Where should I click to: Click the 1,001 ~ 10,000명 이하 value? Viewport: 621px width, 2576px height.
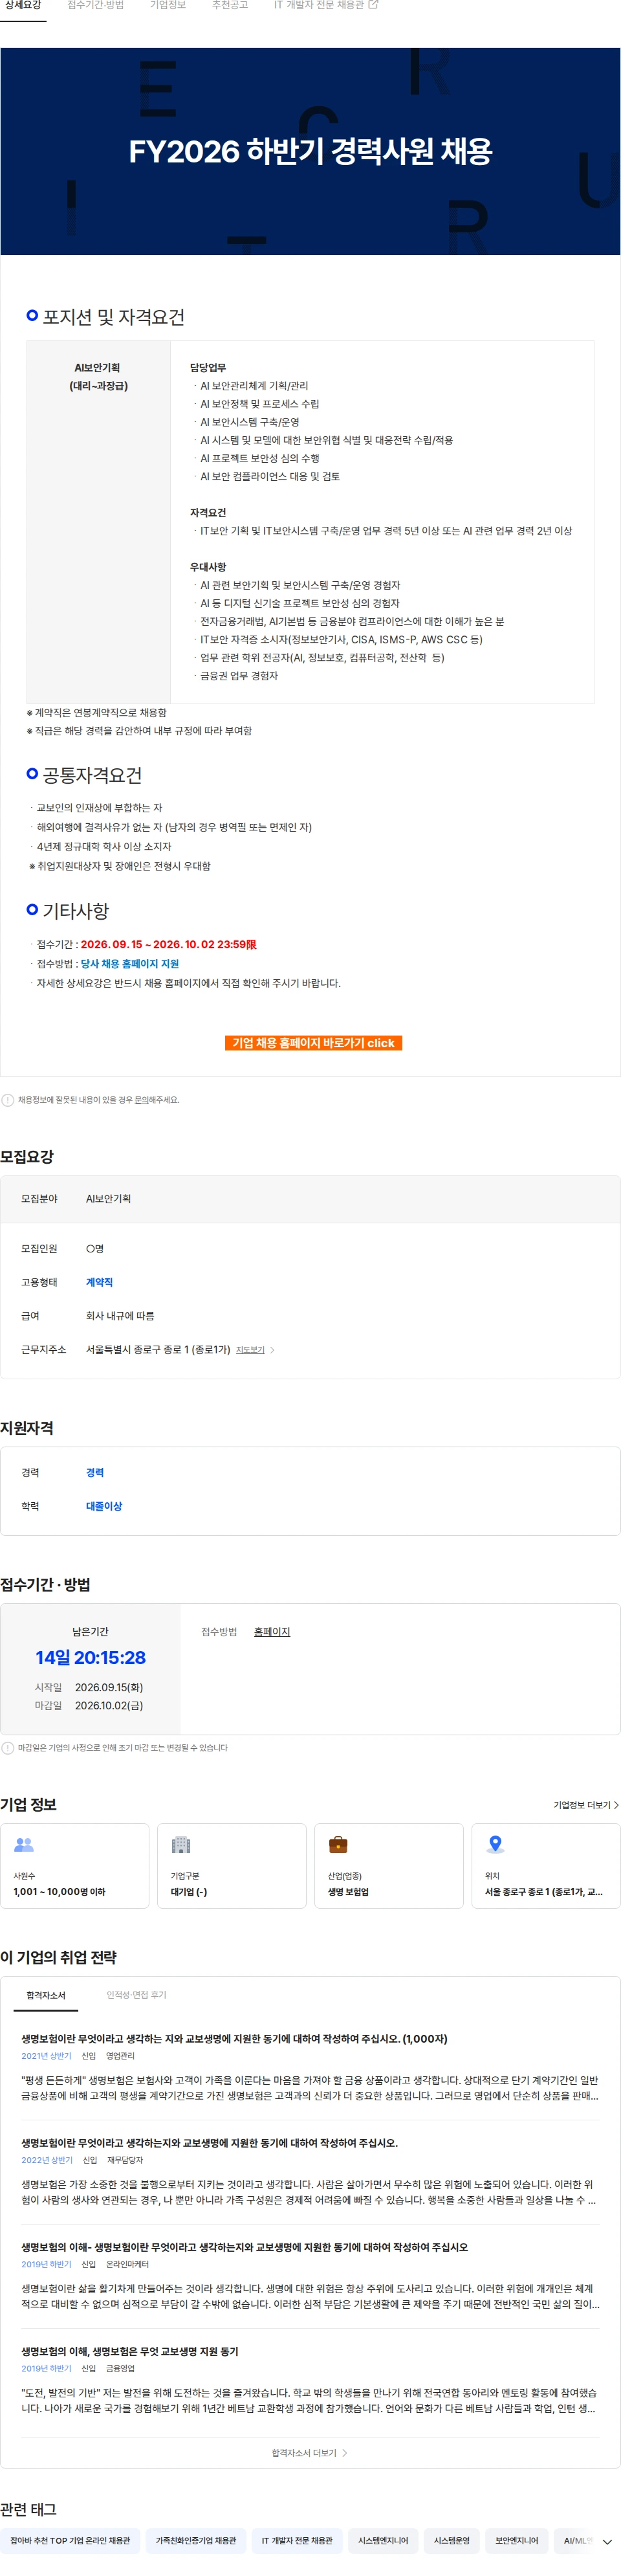click(59, 1892)
